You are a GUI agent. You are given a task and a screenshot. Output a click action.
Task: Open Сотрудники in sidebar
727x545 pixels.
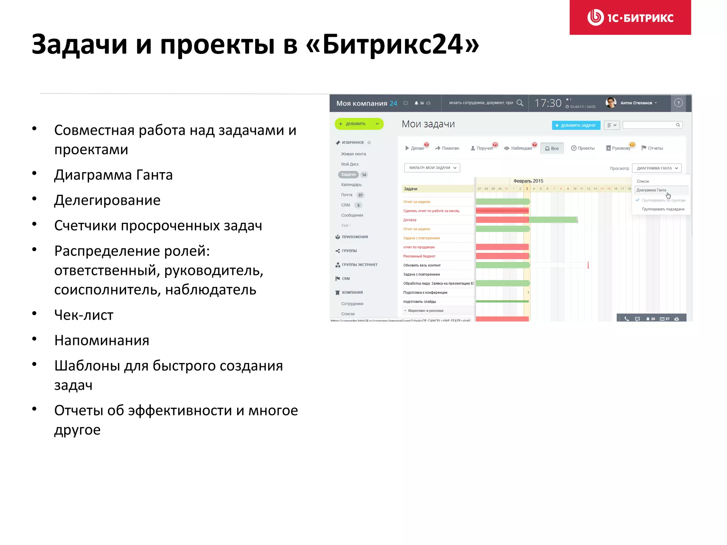(352, 304)
